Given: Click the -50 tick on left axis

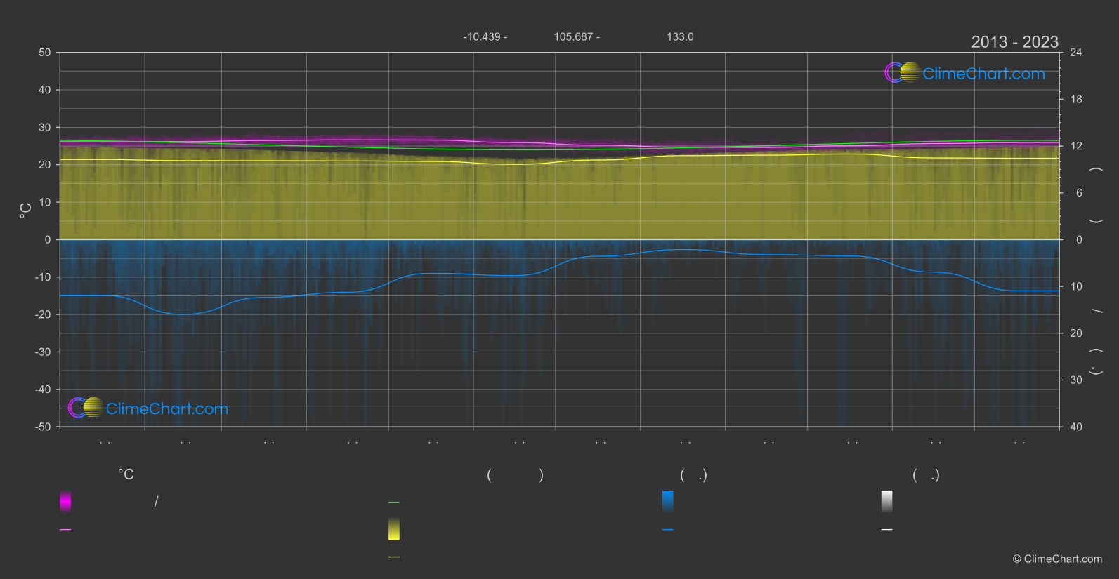Looking at the screenshot, I should [x=43, y=427].
